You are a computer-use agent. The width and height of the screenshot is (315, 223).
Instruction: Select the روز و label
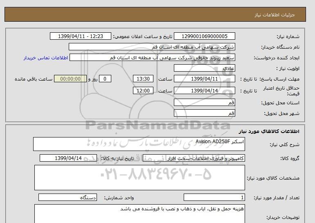pos(93,79)
